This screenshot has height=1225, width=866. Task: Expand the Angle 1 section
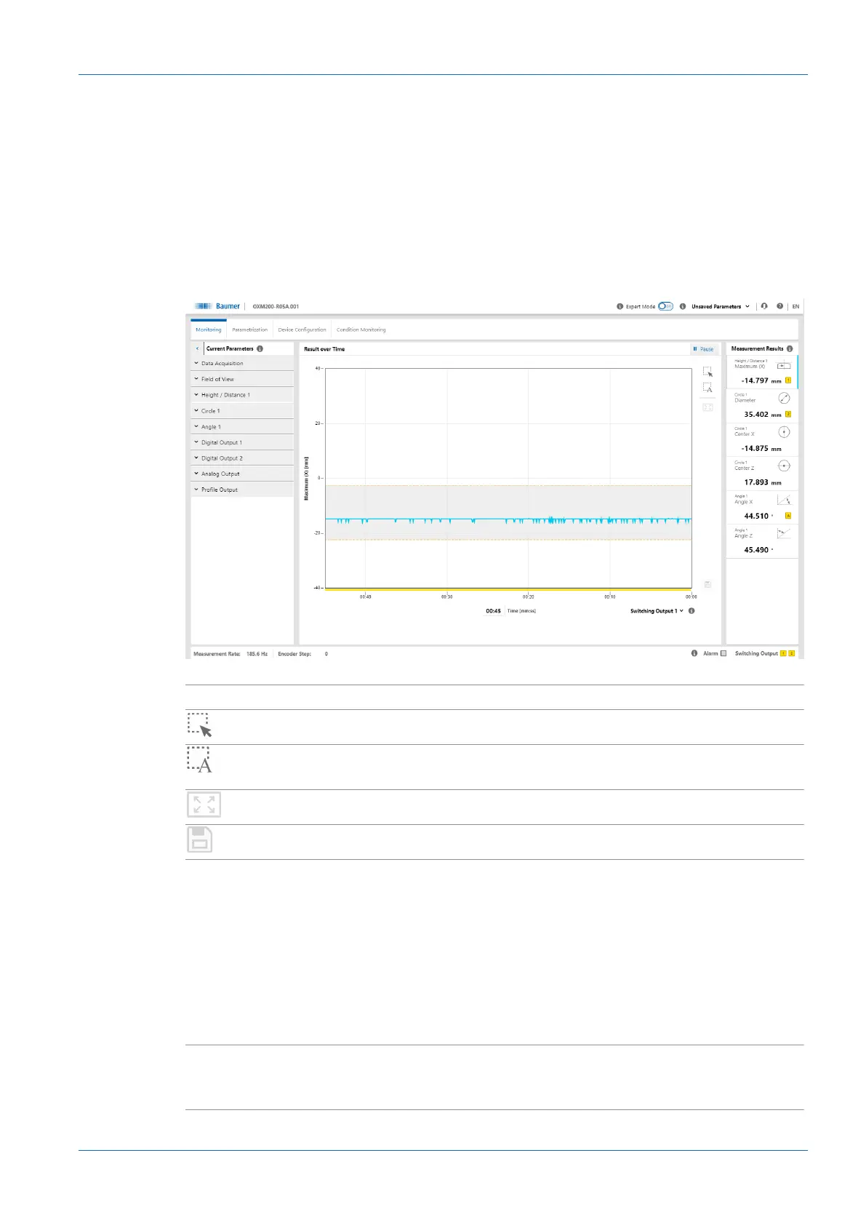click(242, 427)
